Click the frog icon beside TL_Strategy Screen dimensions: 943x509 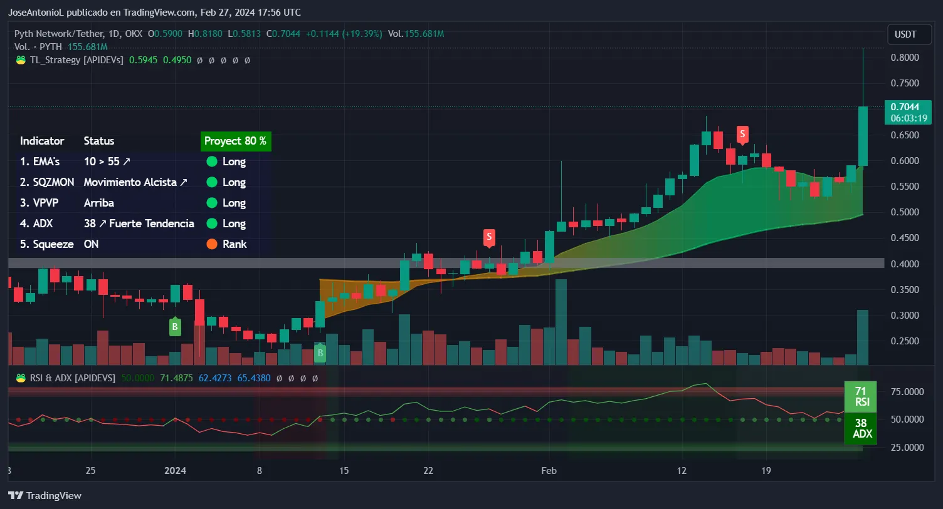[21, 60]
